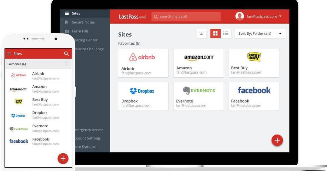Click the Favorites (6) folder heading on the laptop
The height and width of the screenshot is (171, 327).
pos(129,43)
